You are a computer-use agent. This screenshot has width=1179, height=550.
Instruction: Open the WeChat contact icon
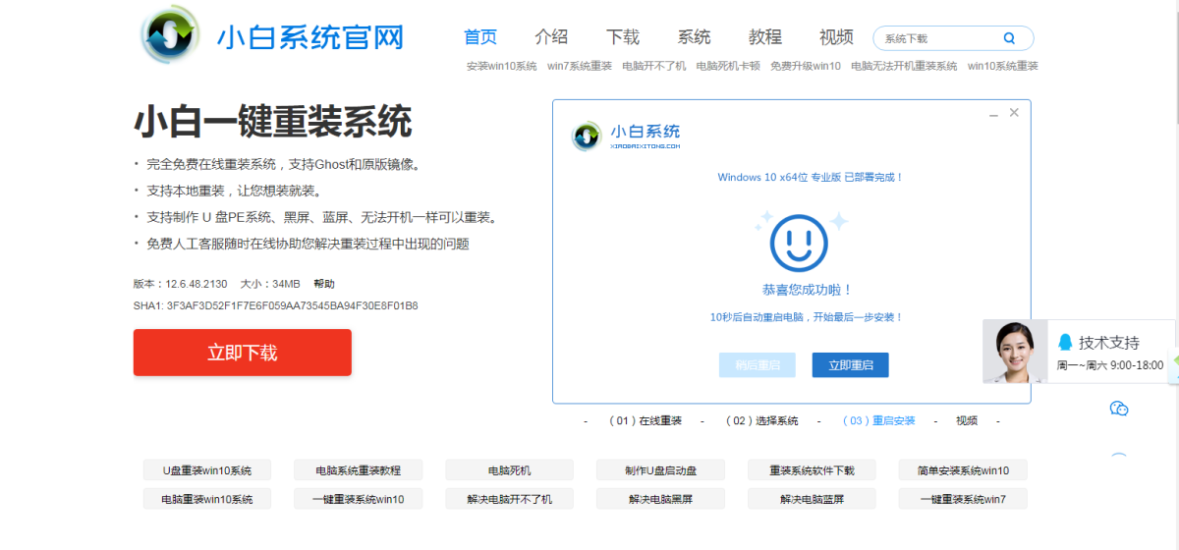point(1118,409)
